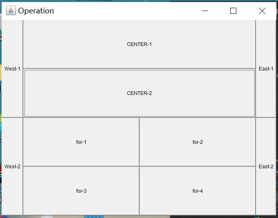Viewport: 278px width, 218px height.
Task: Minimize the Operation window
Action: click(x=205, y=11)
